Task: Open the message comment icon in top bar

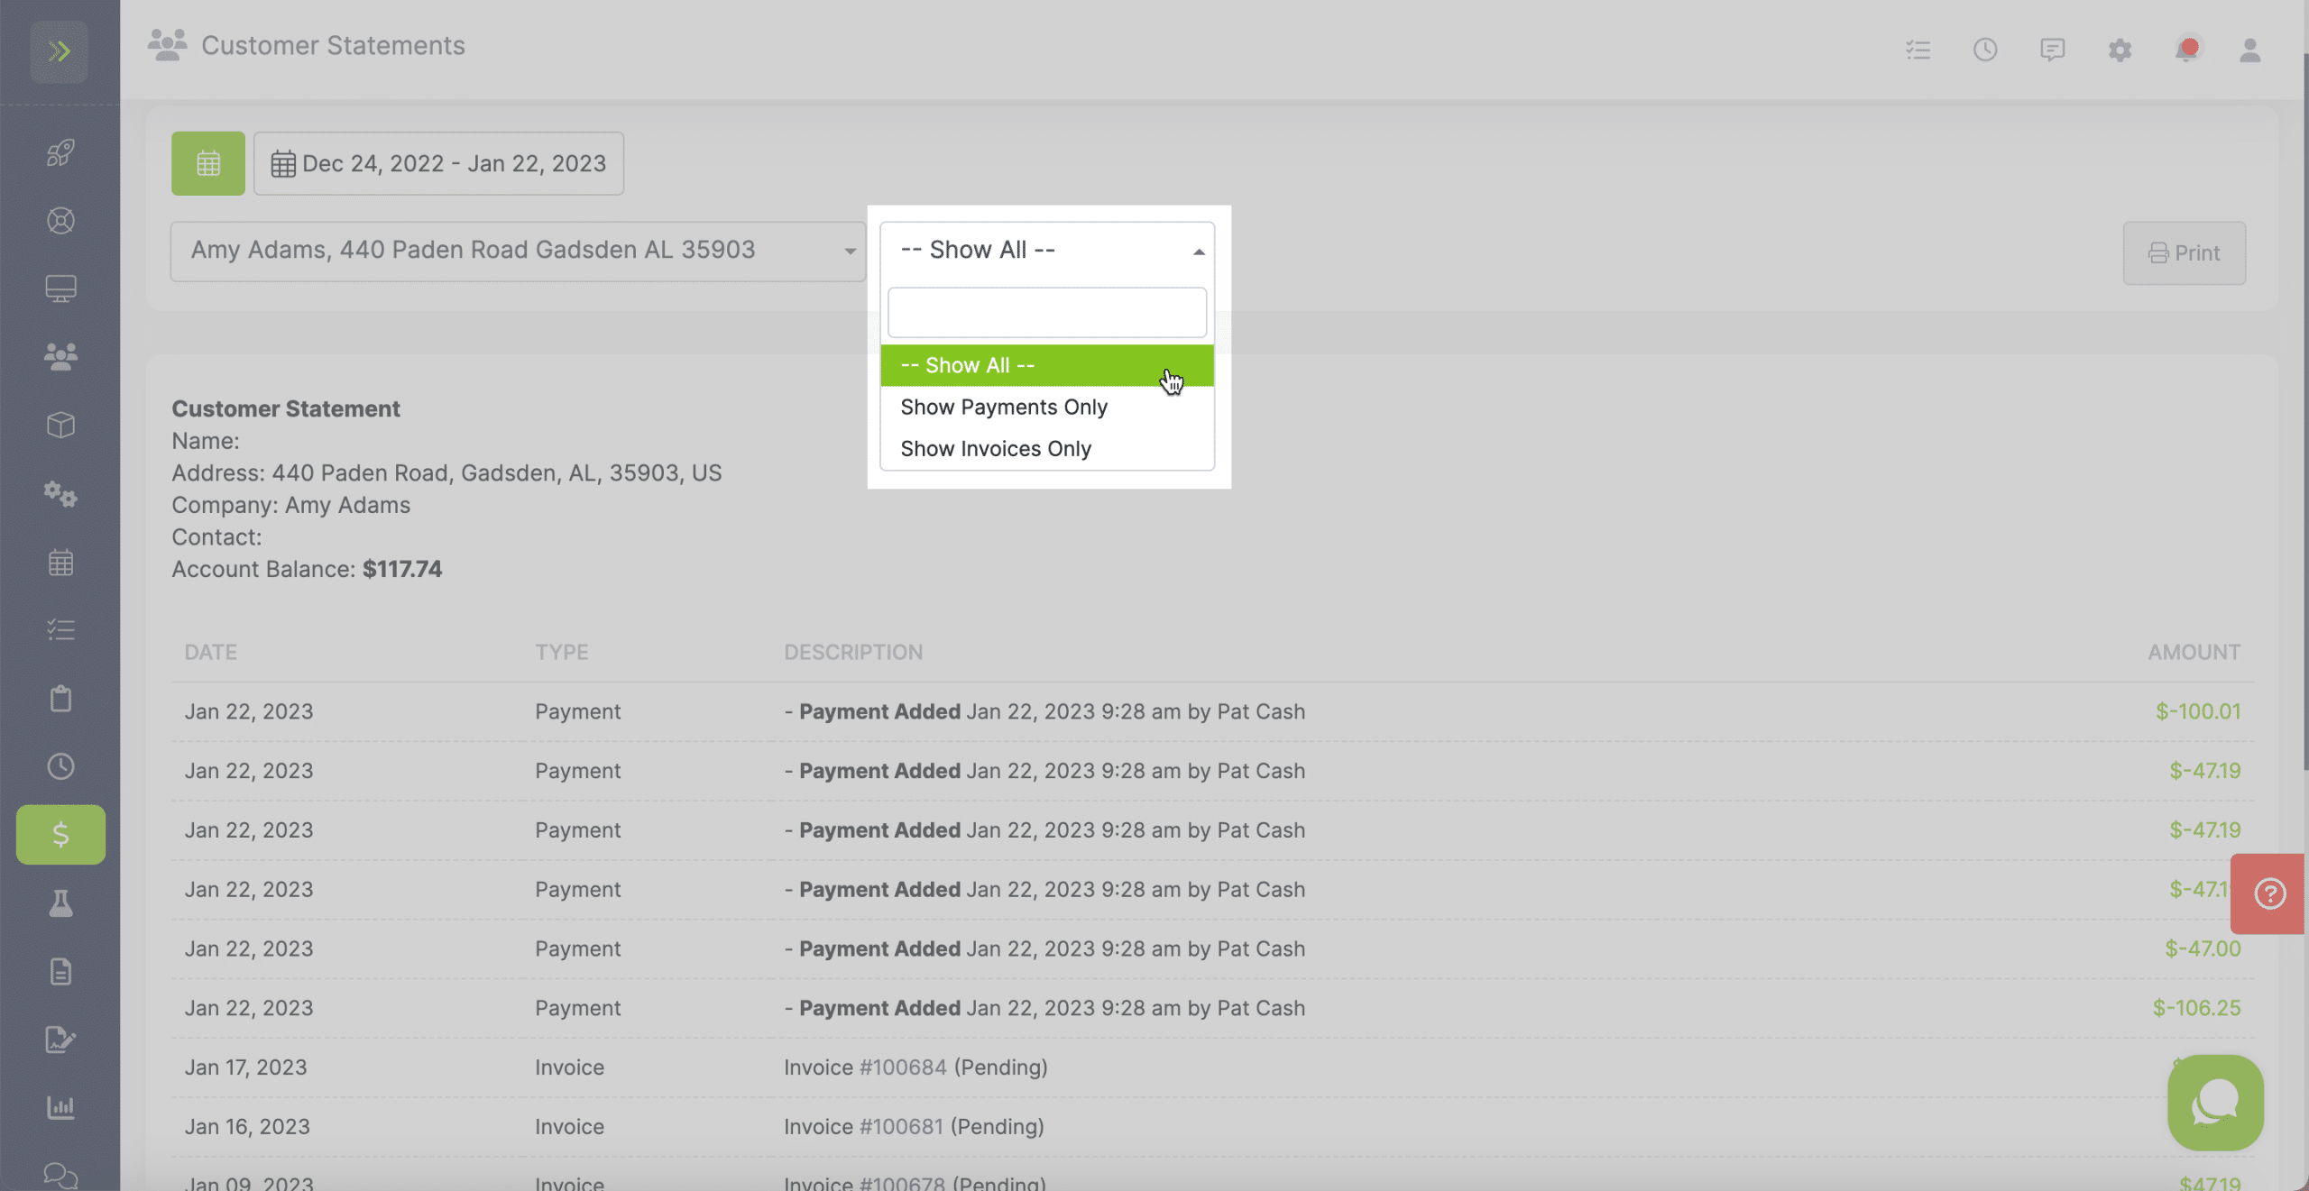Action: (2053, 50)
